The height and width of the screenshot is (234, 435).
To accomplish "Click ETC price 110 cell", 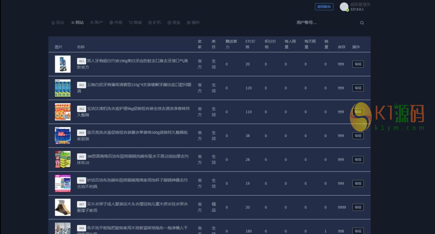I will coord(249,112).
